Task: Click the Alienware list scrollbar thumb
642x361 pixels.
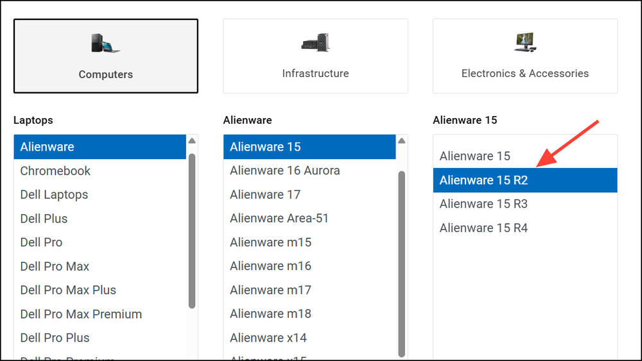Action: click(402, 264)
